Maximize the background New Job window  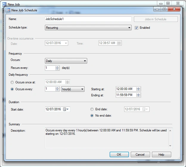(x=168, y=3)
